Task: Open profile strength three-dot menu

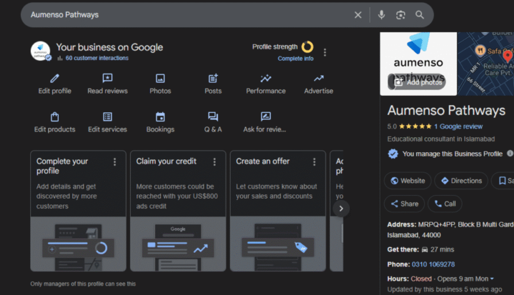Action: [325, 52]
